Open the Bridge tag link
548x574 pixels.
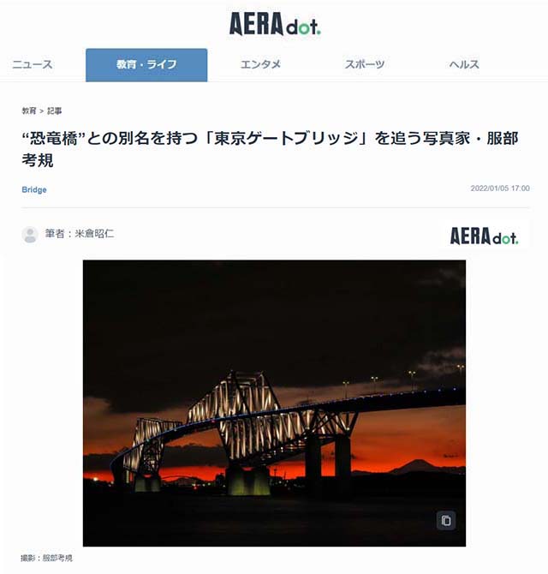tap(34, 189)
